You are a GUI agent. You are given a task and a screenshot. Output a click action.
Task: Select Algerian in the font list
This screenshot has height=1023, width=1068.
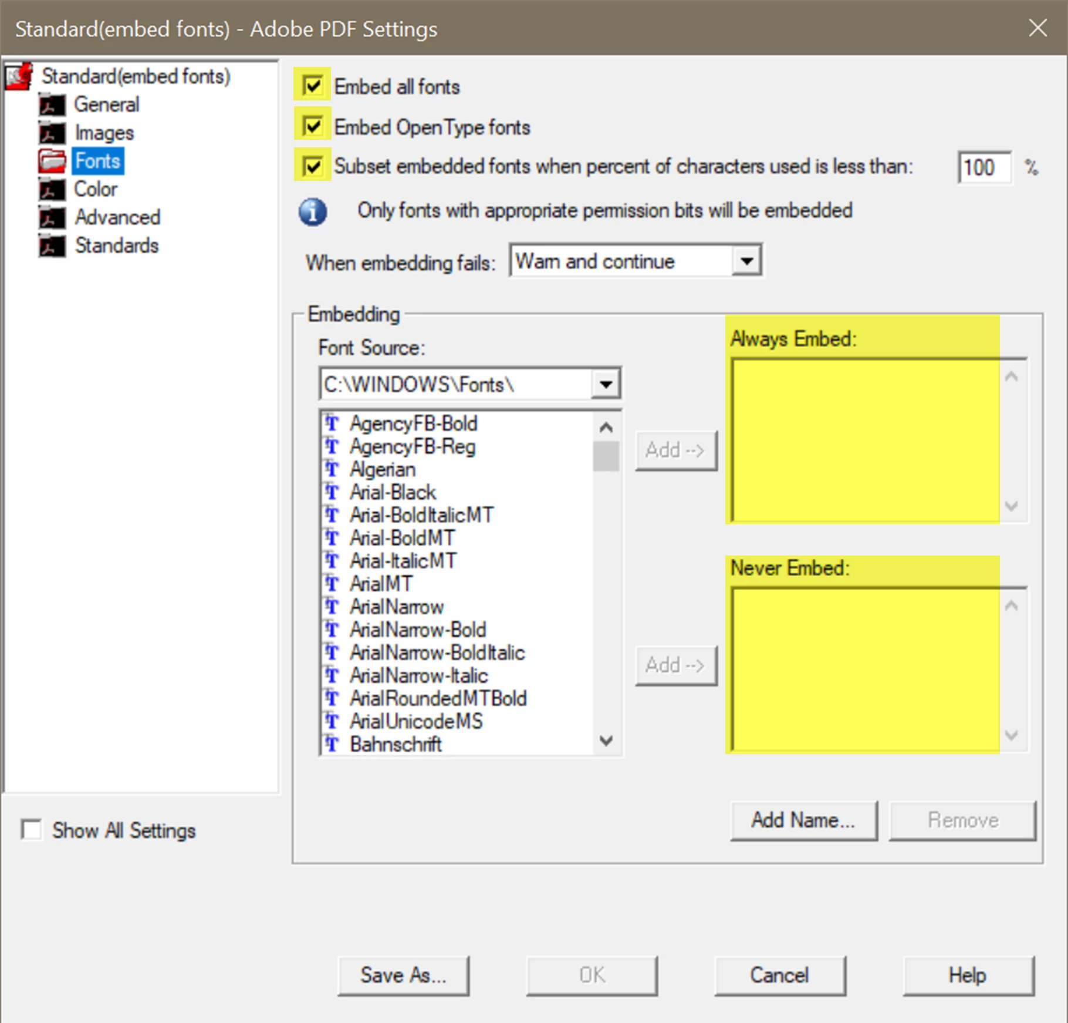[x=383, y=469]
